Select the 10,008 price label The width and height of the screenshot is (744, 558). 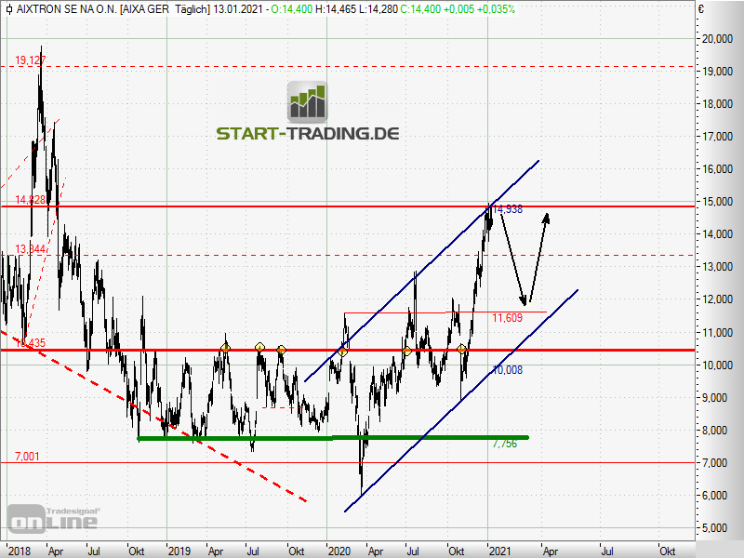coord(507,370)
